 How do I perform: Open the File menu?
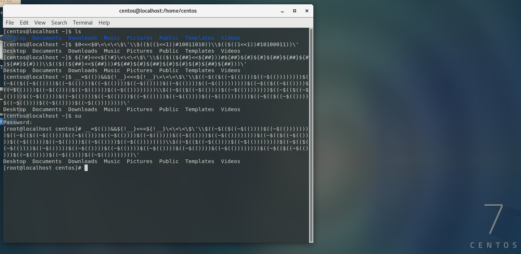point(10,22)
